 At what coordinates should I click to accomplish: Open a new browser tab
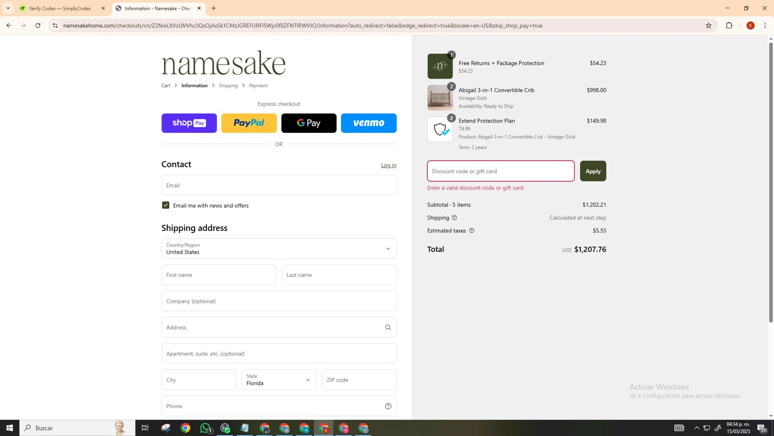[x=214, y=8]
